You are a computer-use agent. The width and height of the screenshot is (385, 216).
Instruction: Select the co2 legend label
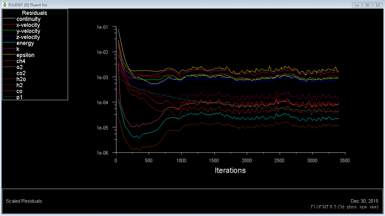(21, 73)
